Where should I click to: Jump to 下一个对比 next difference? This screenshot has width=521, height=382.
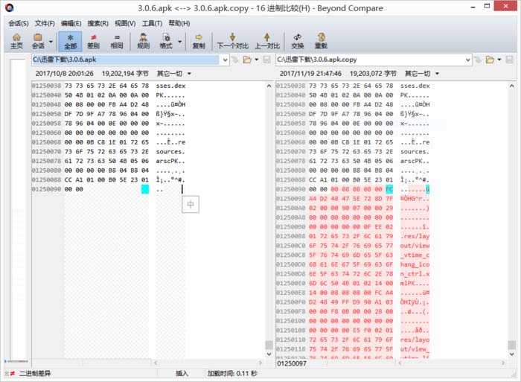point(232,41)
